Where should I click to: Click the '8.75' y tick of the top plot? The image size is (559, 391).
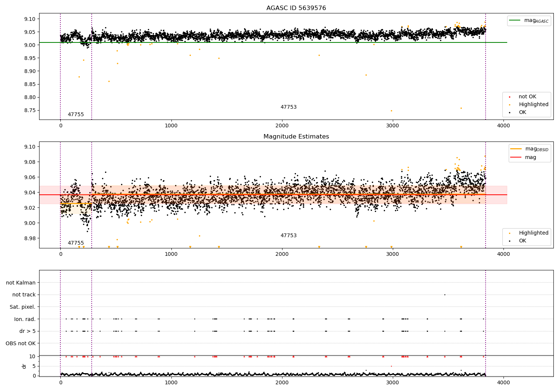click(29, 111)
